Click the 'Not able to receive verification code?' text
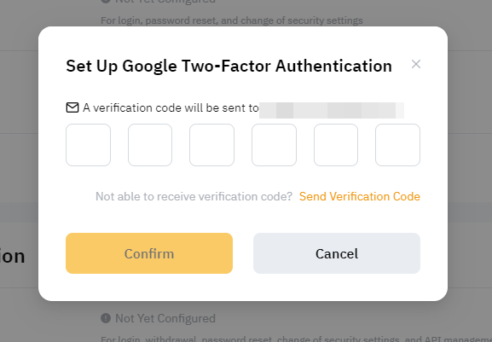This screenshot has width=492, height=342. coord(194,196)
